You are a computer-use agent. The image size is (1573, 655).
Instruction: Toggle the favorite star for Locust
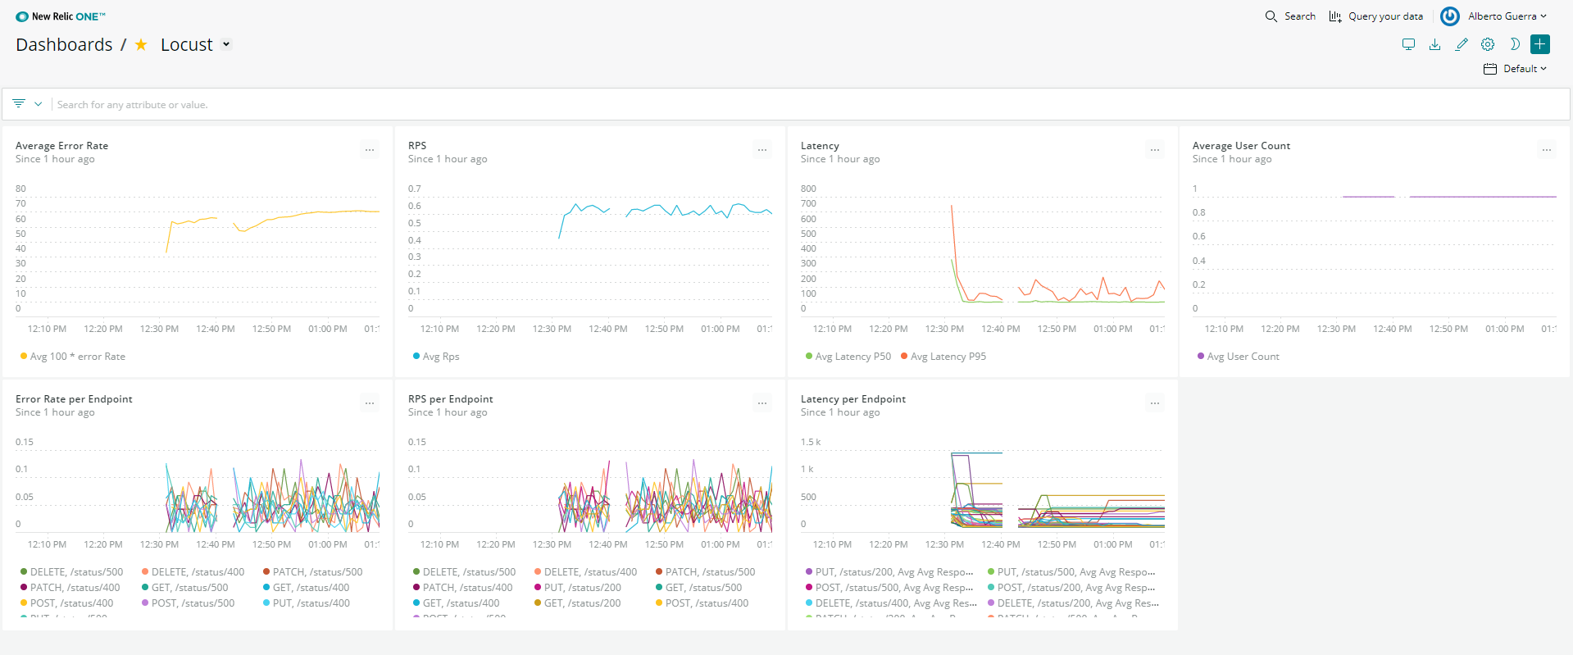(x=141, y=45)
